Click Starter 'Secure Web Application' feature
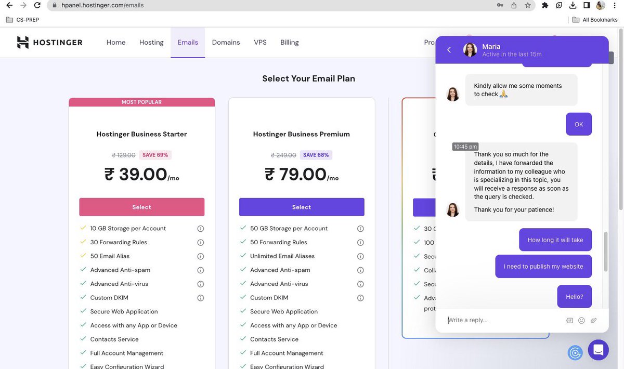 (x=124, y=312)
